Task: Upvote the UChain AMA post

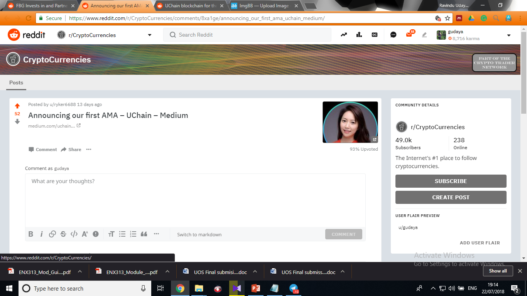Action: point(17,106)
